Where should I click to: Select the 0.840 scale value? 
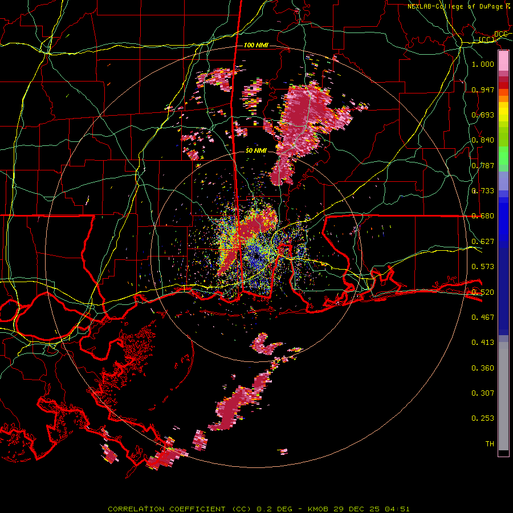coord(483,140)
